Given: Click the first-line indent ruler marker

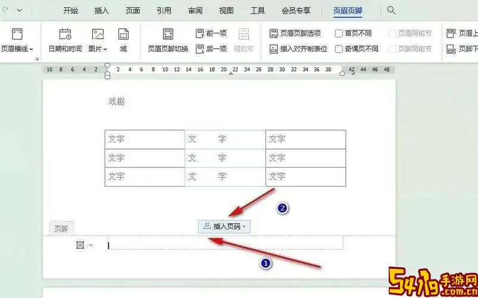Looking at the screenshot, I should coord(107,66).
